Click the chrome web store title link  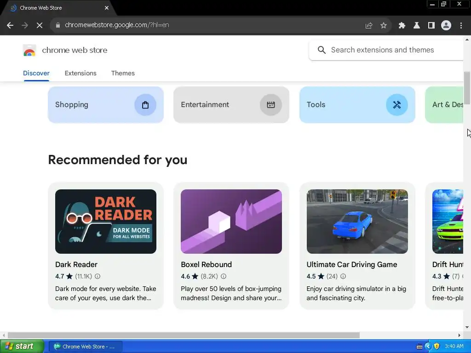pos(75,50)
